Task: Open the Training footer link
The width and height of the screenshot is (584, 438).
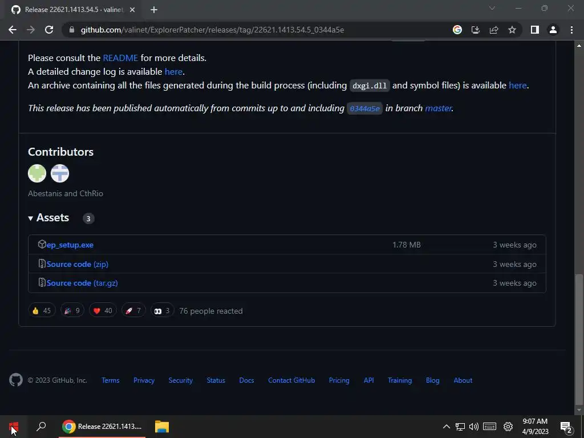Action: 400,380
